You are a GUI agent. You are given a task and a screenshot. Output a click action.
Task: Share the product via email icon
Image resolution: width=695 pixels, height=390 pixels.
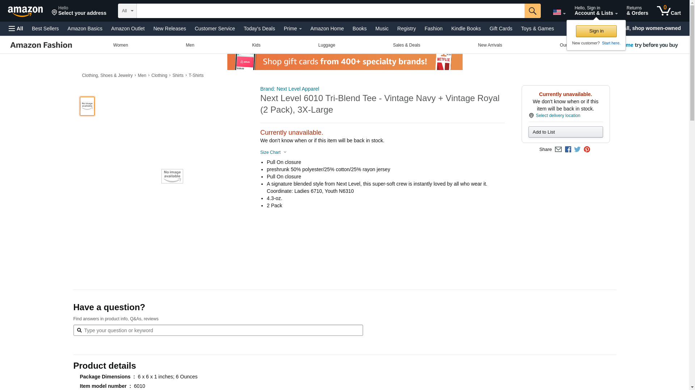point(558,149)
